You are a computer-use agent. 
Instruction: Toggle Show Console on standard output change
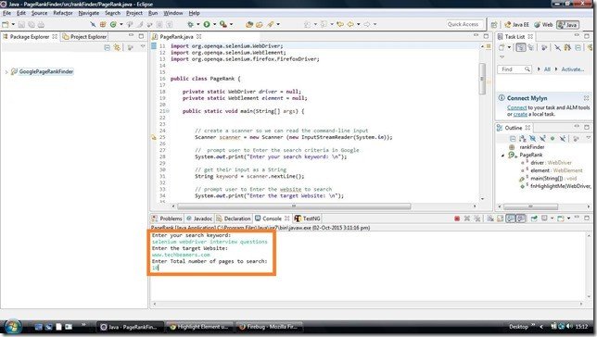point(511,218)
